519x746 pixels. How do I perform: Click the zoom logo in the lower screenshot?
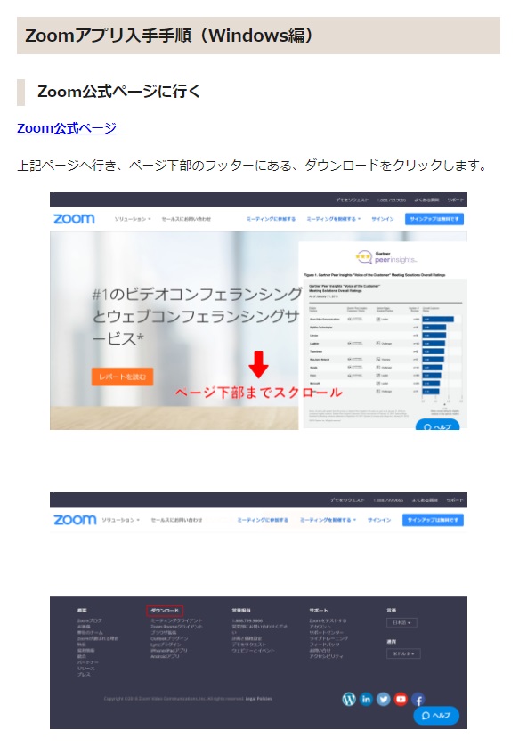75,520
